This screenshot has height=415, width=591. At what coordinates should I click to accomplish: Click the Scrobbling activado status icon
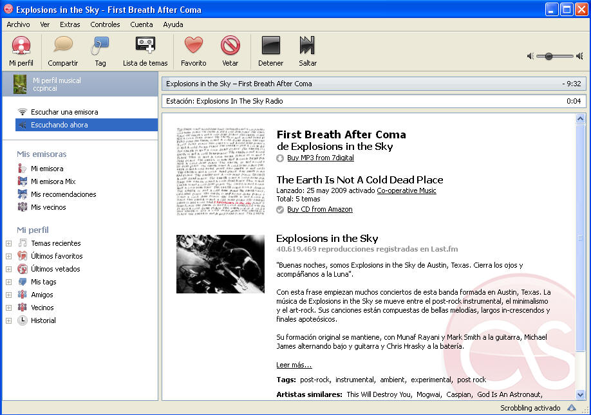coord(572,408)
